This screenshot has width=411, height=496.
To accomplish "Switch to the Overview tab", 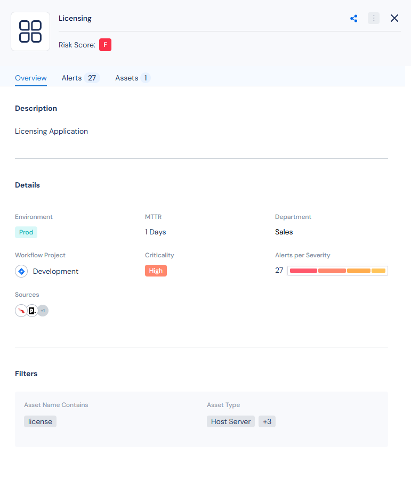I will click(x=31, y=78).
